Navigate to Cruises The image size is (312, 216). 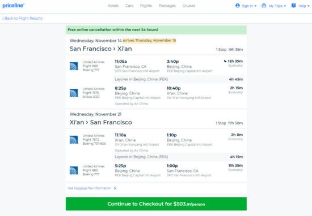pyautogui.click(x=189, y=6)
